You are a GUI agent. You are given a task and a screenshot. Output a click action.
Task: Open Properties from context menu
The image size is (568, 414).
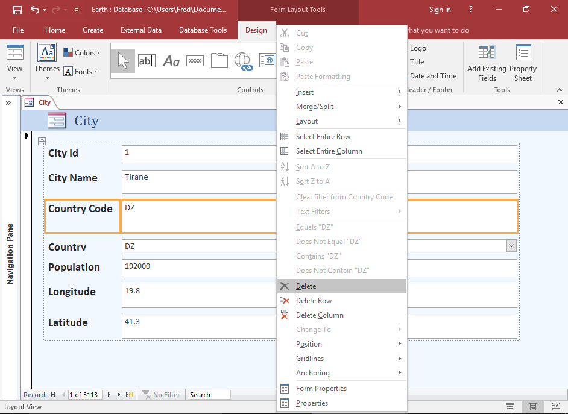pos(342,403)
